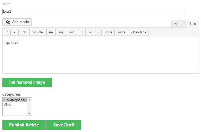This screenshot has width=201, height=132.
Task: Insert an image with the img button
Action: (x=72, y=32)
